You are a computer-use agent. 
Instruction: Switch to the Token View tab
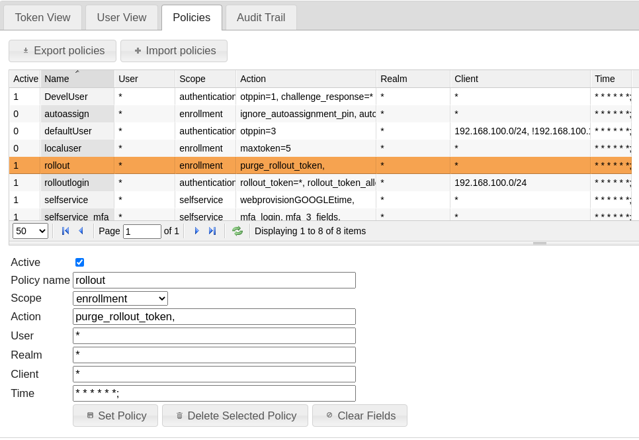(x=43, y=17)
